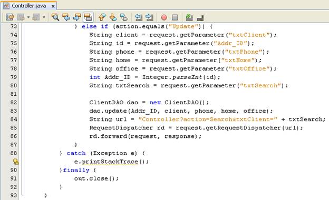Click the Last Edit location icon

tap(9, 17)
